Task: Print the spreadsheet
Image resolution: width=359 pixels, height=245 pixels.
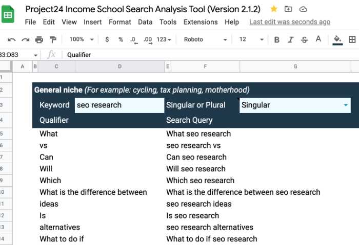Action: tap(39, 39)
